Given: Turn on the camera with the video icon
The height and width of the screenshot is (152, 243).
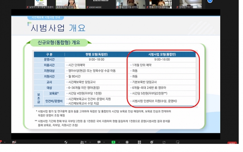Looking at the screenshot, I should (x=14, y=142).
